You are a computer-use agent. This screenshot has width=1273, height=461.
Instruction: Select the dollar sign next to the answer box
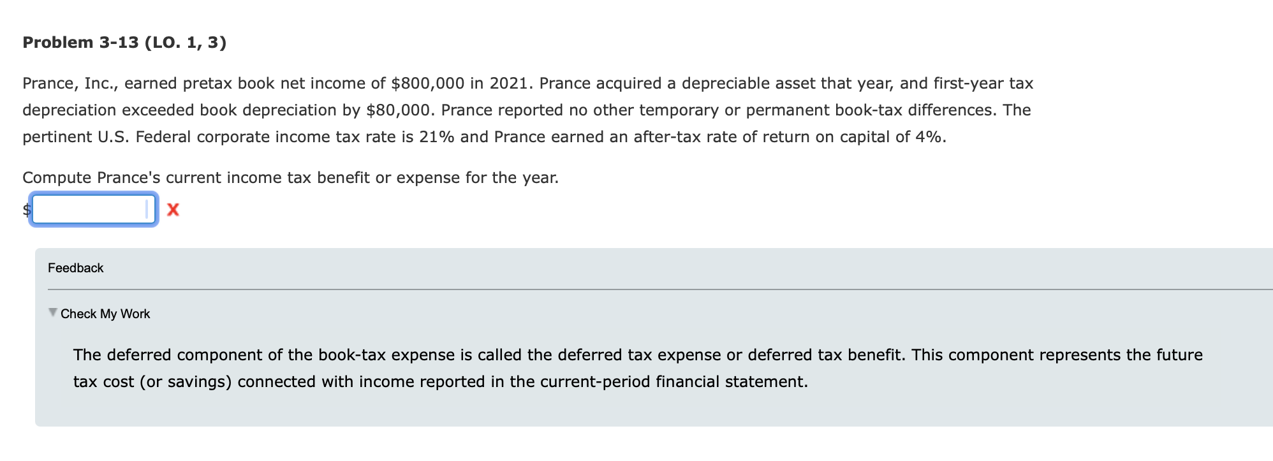pos(26,209)
